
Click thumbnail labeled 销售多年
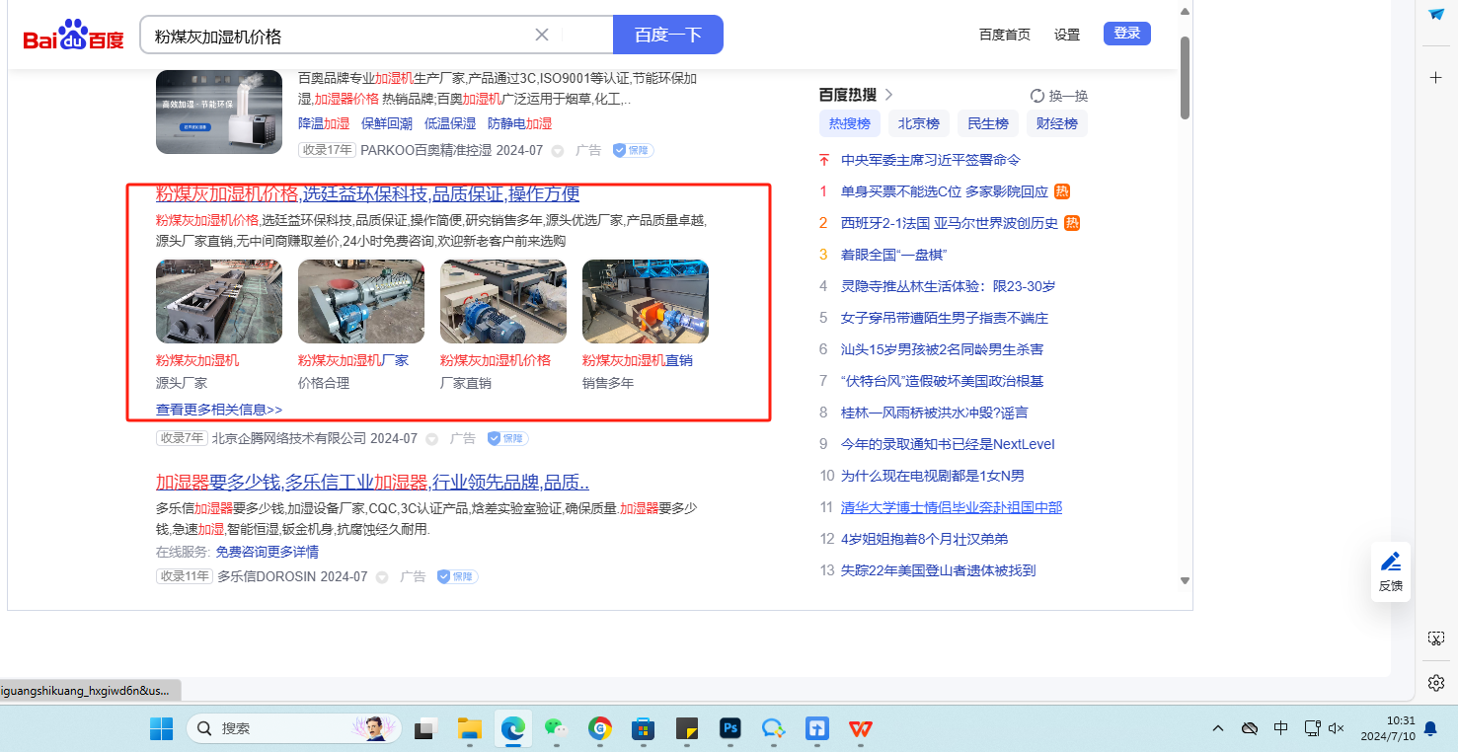(x=646, y=301)
